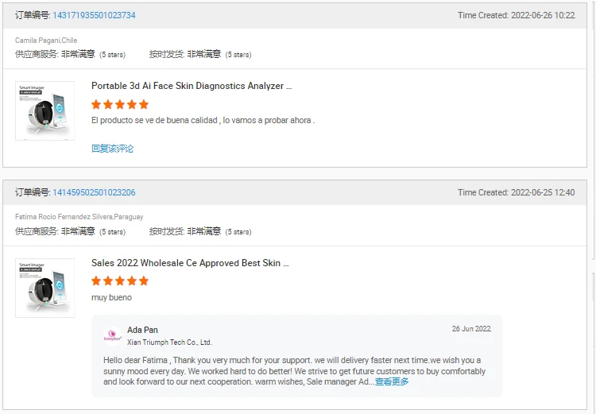Click the fifth star of Camila's rating
The width and height of the screenshot is (596, 414).
(144, 104)
